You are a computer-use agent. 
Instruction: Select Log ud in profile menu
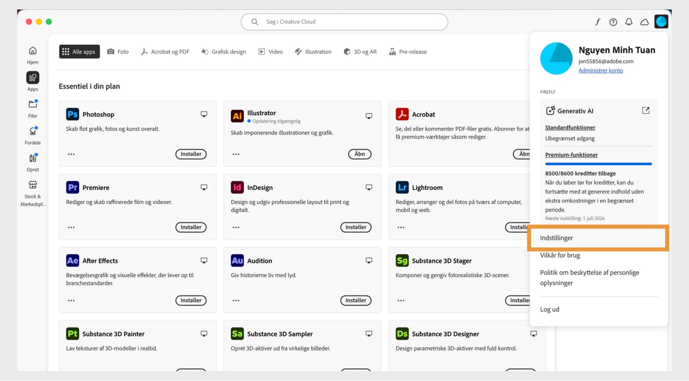point(549,309)
